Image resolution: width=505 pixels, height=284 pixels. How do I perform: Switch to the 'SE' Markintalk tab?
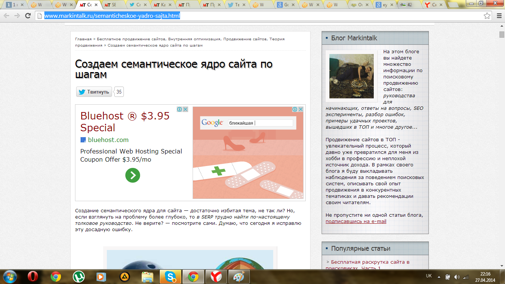pyautogui.click(x=113, y=5)
